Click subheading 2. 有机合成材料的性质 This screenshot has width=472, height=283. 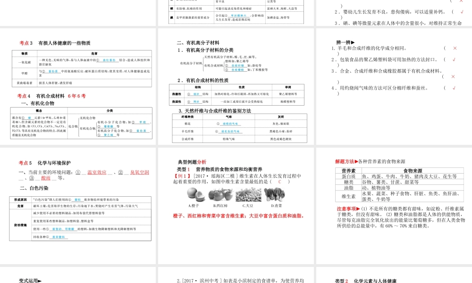click(203, 80)
